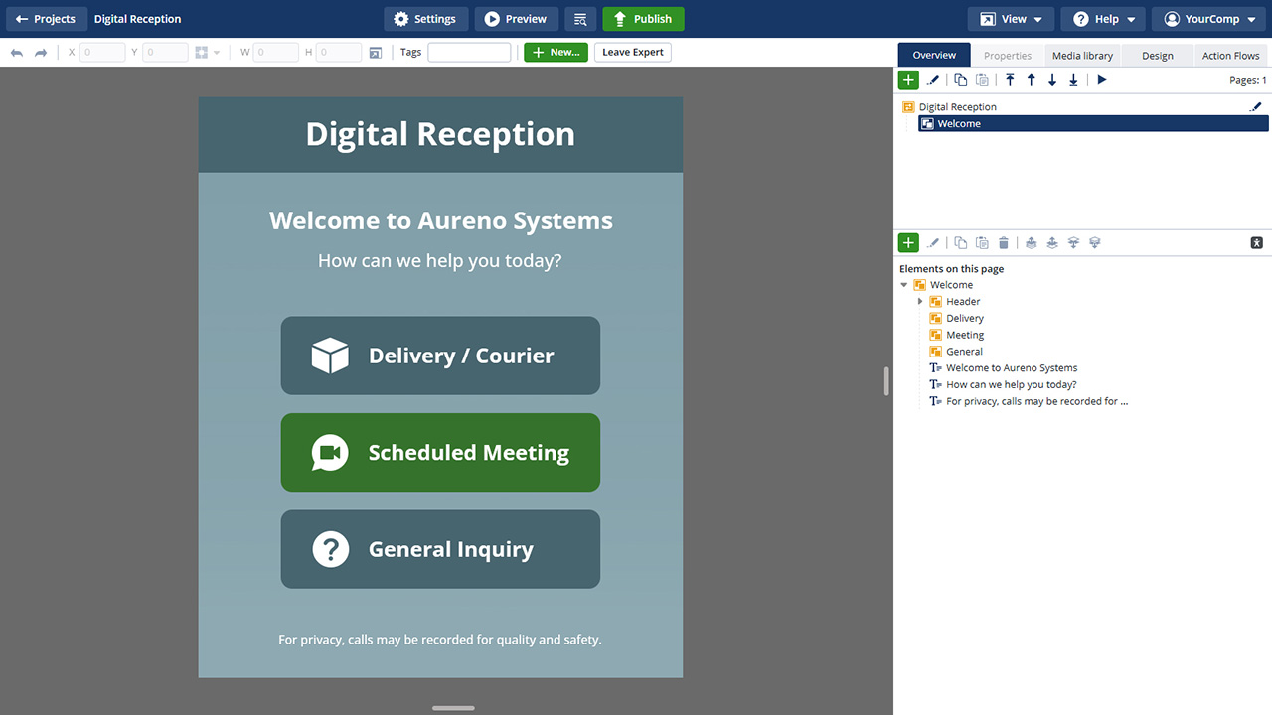Rename Digital Reception using the pencil icon
The image size is (1272, 715).
coord(1255,106)
